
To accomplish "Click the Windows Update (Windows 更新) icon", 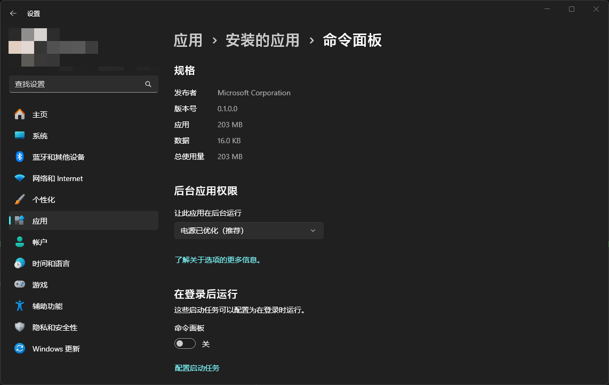I will (20, 349).
